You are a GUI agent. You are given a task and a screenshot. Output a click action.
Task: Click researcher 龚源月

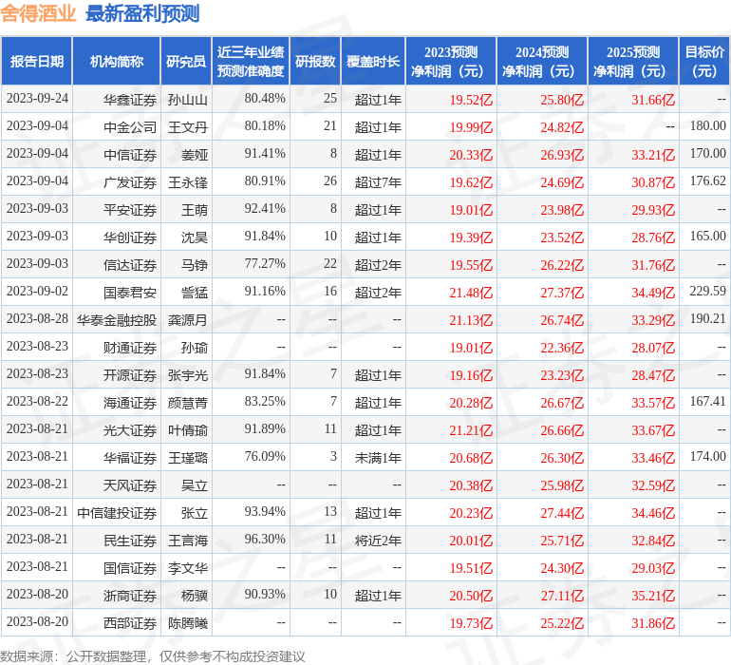(188, 320)
